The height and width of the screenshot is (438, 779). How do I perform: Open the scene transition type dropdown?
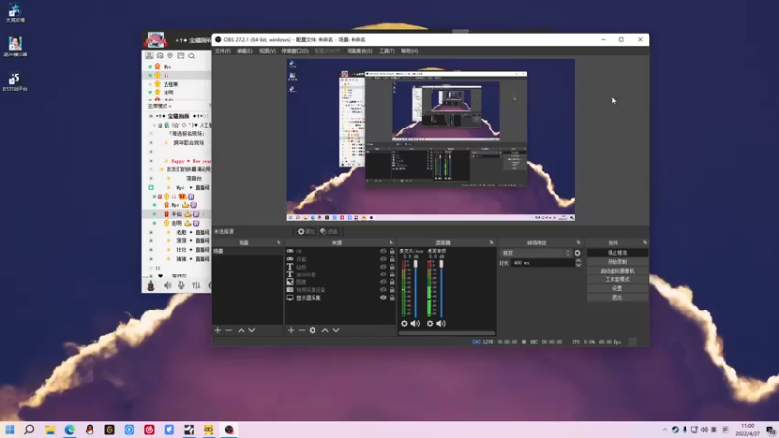pyautogui.click(x=536, y=253)
